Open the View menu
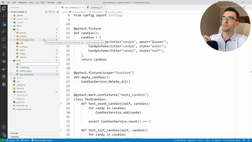The image size is (252, 142). point(31,2)
